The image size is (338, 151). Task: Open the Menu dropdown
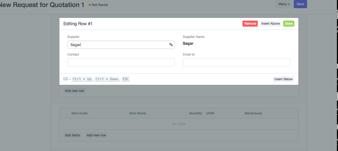284,4
